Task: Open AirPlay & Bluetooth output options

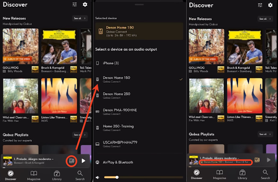Action: [x=139, y=162]
